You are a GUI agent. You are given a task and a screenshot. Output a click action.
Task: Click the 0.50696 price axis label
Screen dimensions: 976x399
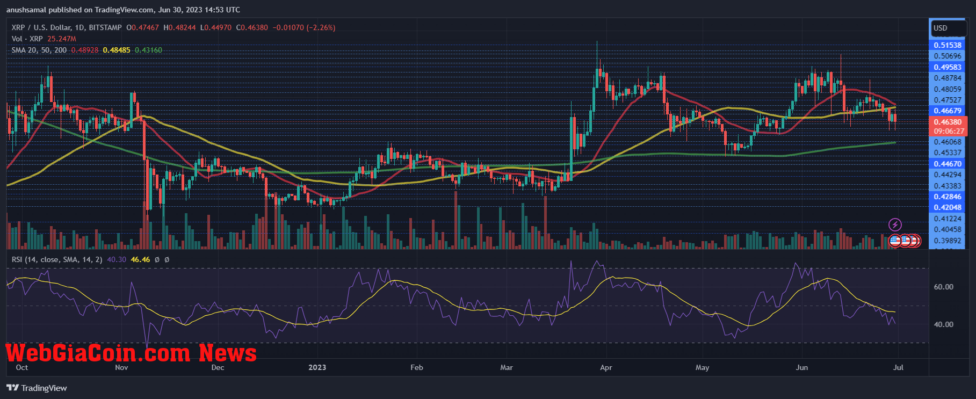pyautogui.click(x=948, y=56)
